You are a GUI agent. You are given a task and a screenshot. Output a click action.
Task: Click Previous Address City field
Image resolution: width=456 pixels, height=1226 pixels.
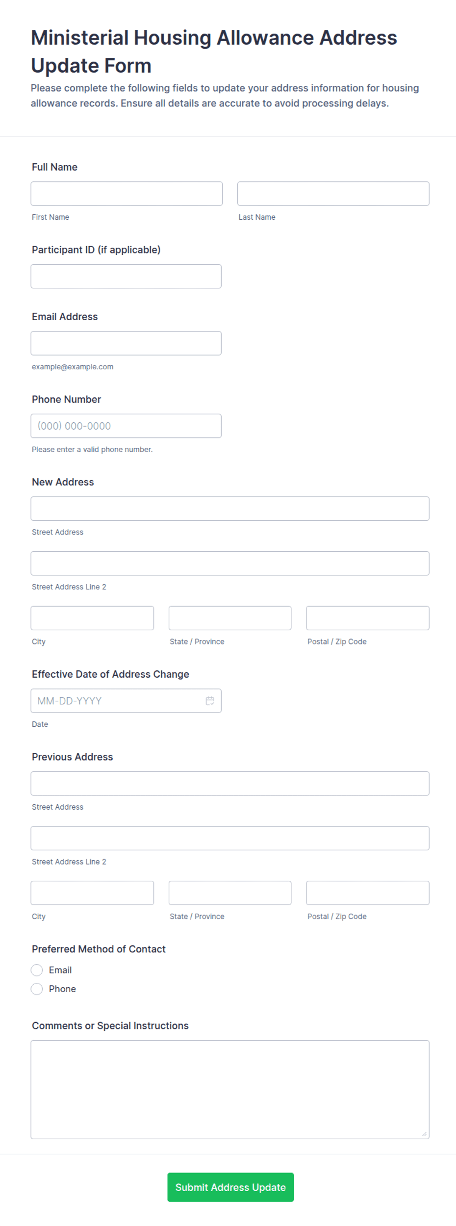92,893
